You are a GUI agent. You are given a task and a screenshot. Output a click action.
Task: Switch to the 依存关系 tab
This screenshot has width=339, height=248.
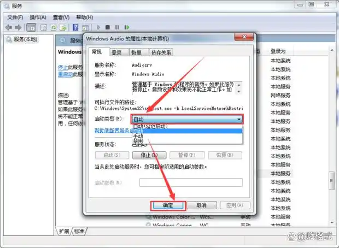click(x=161, y=52)
